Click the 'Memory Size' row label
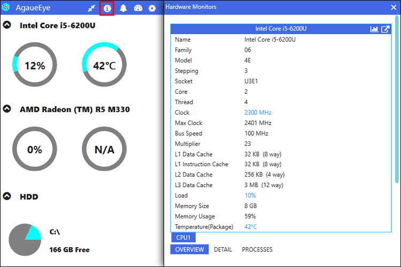Image resolution: width=401 pixels, height=267 pixels. (192, 206)
